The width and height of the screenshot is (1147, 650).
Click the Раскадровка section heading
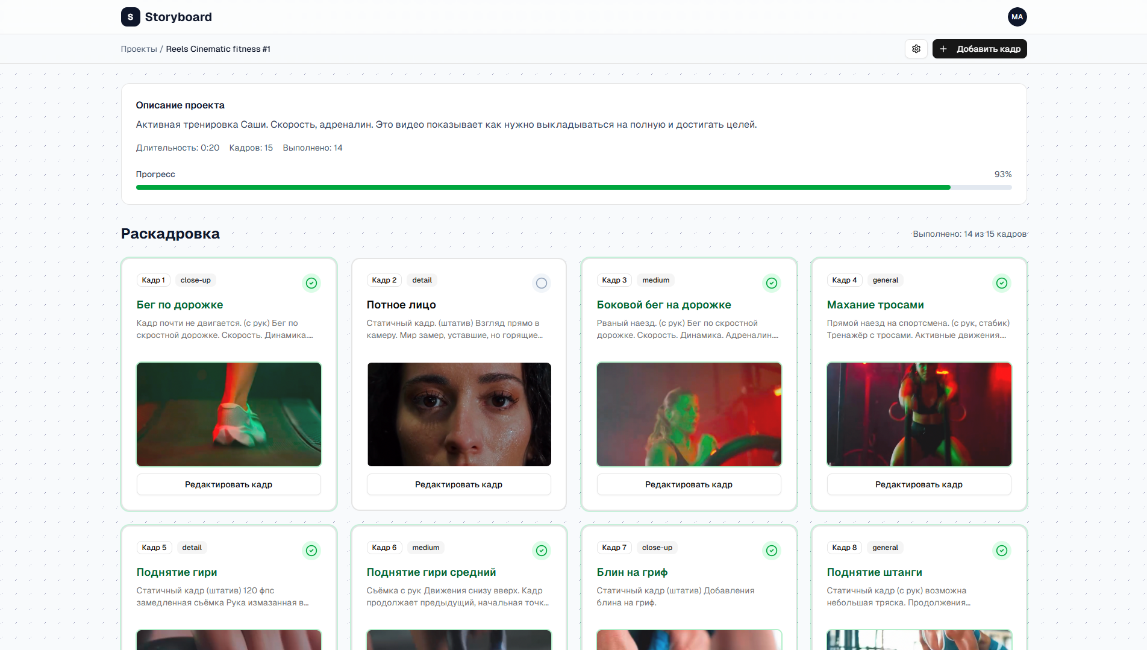click(170, 234)
